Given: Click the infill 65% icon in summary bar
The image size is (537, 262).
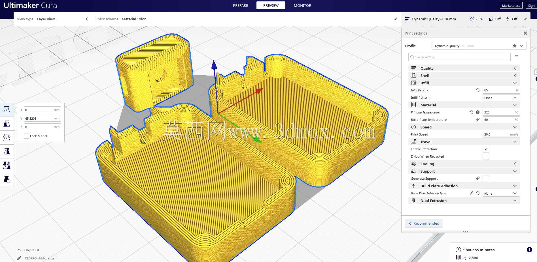Looking at the screenshot, I should click(x=472, y=19).
